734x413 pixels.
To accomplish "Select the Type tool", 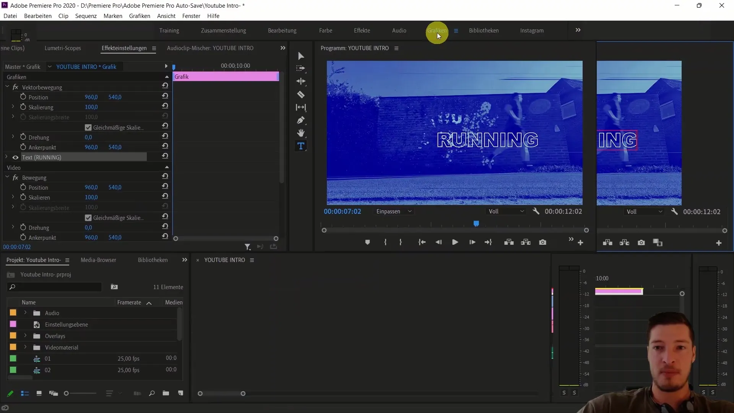I will coord(301,146).
